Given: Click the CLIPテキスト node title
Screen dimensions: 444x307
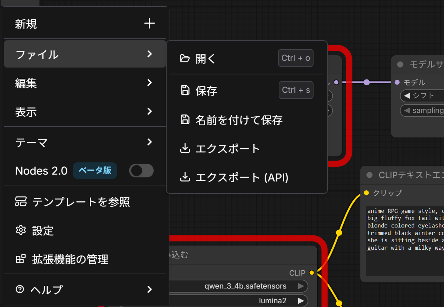Looking at the screenshot, I should (411, 175).
